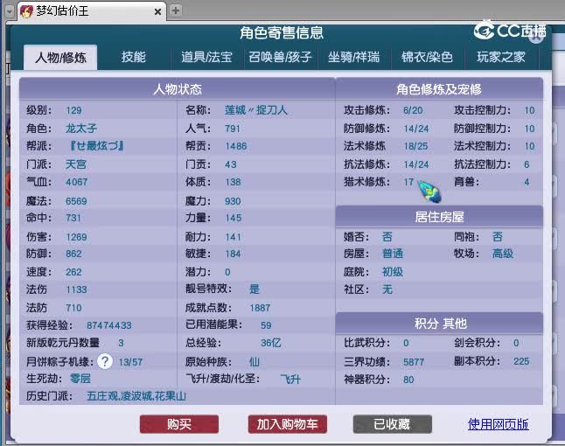Click the 牧场 value 高级
The height and width of the screenshot is (446, 565).
503,254
